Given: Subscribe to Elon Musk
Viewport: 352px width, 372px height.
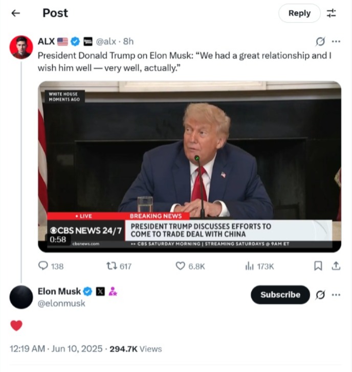Looking at the screenshot, I should coord(280,295).
